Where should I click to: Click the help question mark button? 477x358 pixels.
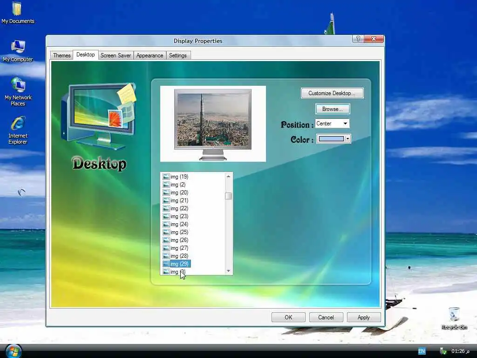tap(358, 39)
